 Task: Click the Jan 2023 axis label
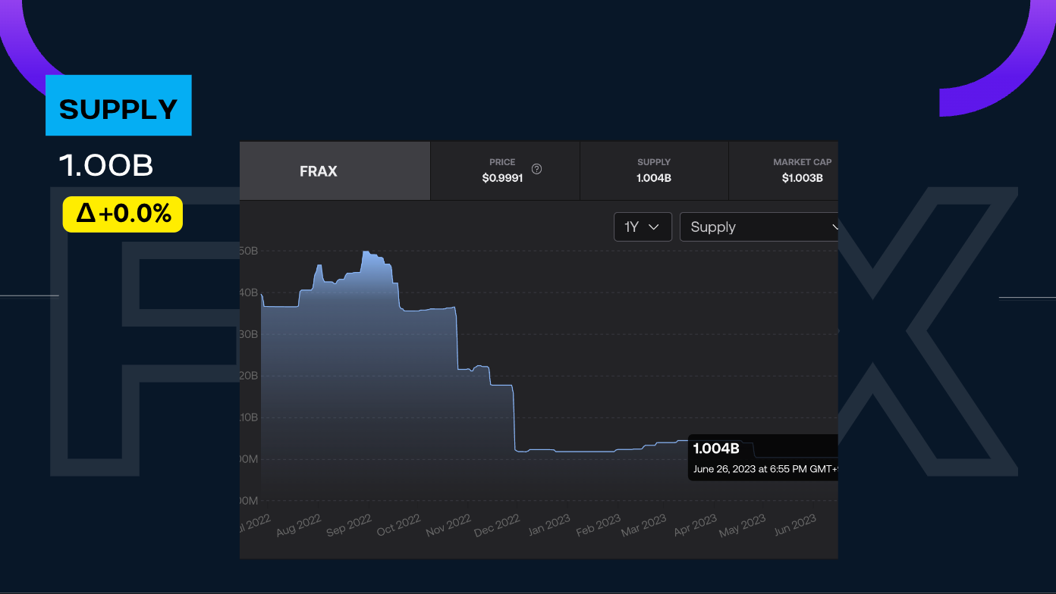(x=548, y=525)
